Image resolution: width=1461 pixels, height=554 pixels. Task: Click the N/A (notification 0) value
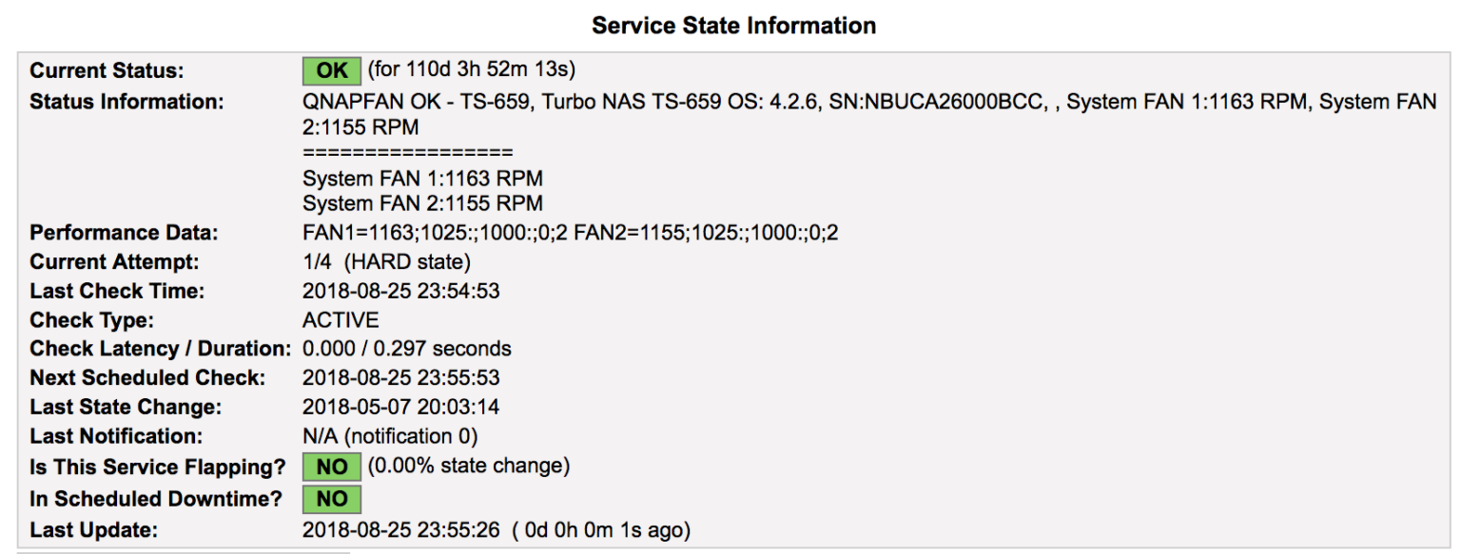(390, 436)
